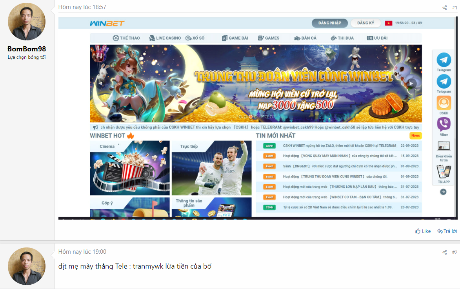Like the first post
The height and width of the screenshot is (289, 460).
pyautogui.click(x=423, y=231)
